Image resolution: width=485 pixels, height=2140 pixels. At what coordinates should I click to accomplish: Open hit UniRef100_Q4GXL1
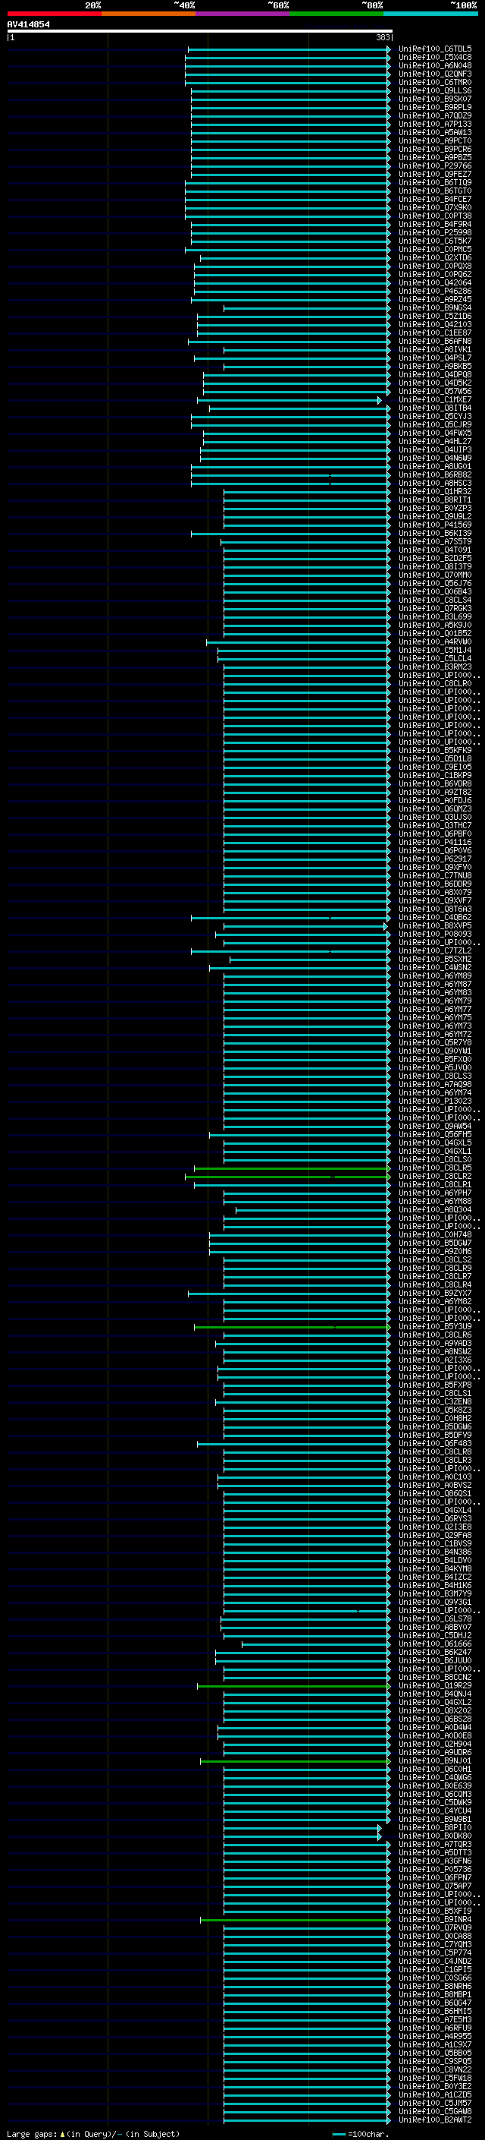[434, 1152]
